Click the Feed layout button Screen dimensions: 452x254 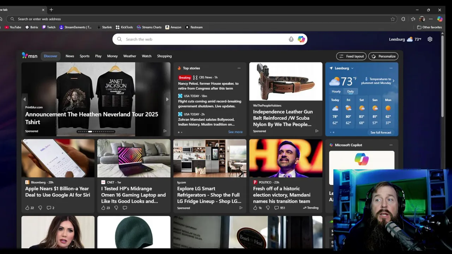[351, 56]
